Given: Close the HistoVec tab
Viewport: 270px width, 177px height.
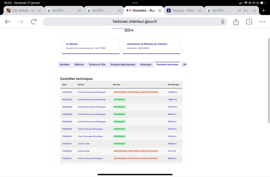Looking at the screenshot, I should (x=160, y=10).
